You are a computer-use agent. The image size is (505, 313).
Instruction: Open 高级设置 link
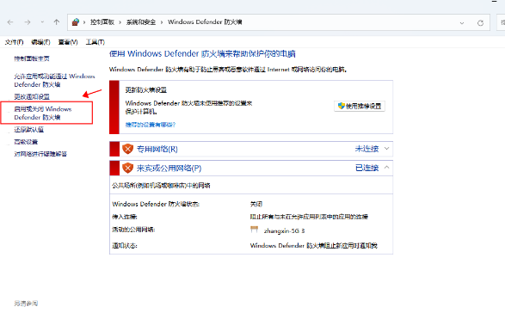pyautogui.click(x=26, y=142)
